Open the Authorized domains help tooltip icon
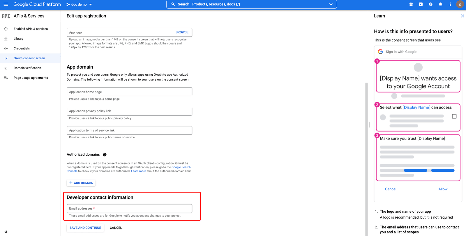 105,155
